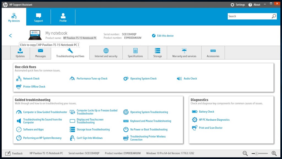Click the Computer Locks Up monitor icon
This screenshot has height=159, width=282.
click(72, 112)
